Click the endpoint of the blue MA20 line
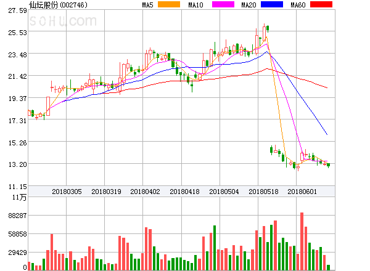This screenshot has height=271, width=370. click(x=327, y=134)
